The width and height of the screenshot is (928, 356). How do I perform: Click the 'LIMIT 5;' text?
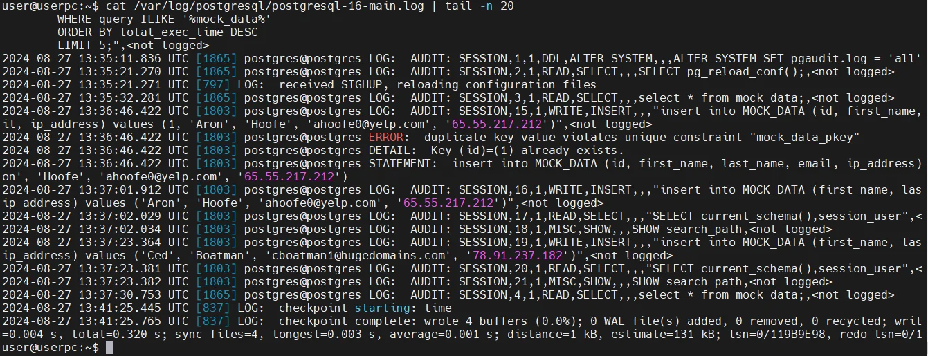coord(85,45)
